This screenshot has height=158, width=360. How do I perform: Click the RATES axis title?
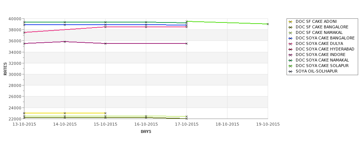click(5, 69)
